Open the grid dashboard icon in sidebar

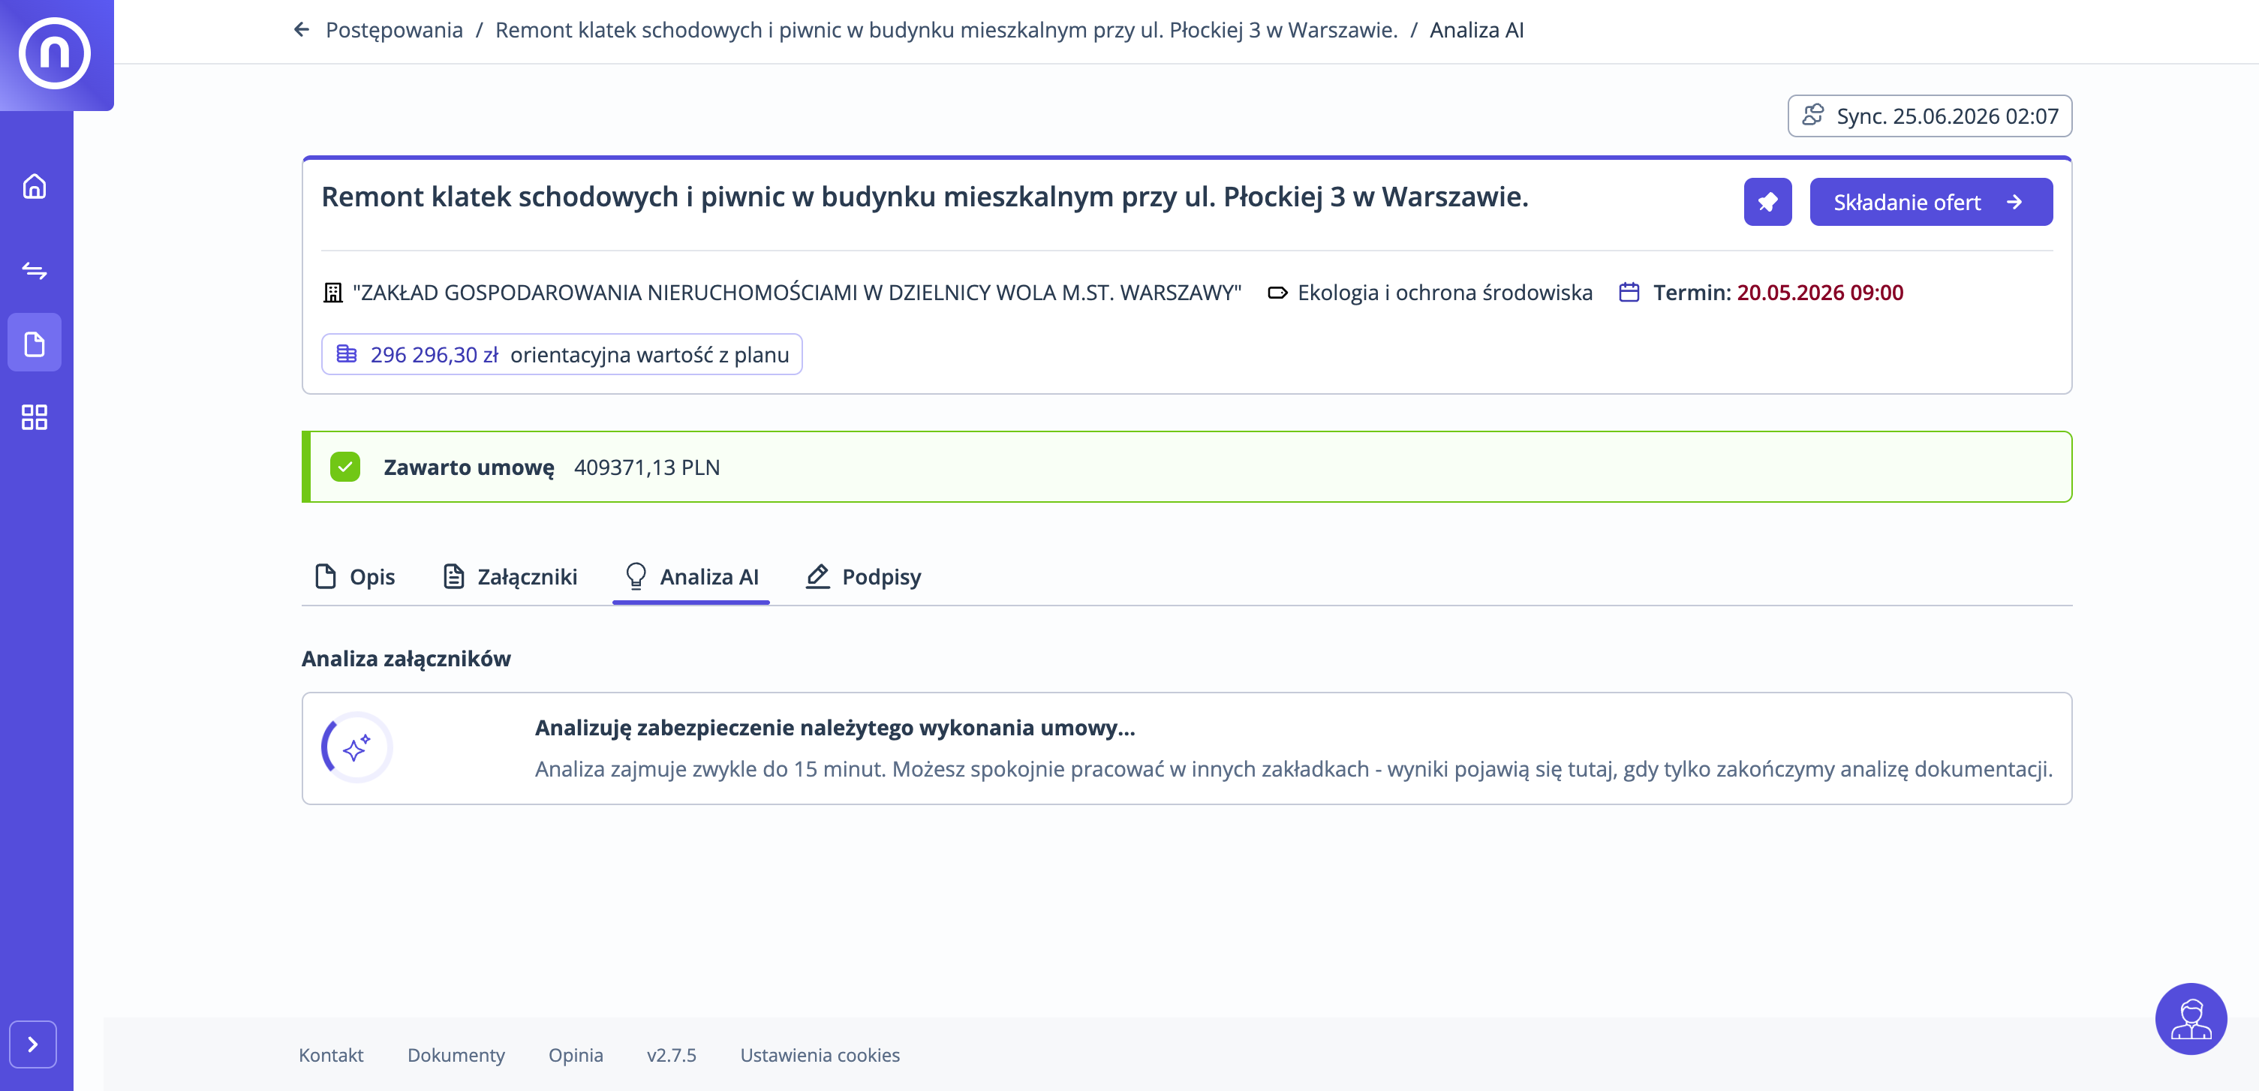point(35,416)
